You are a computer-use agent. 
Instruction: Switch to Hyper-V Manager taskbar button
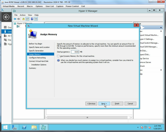[x=44, y=127]
